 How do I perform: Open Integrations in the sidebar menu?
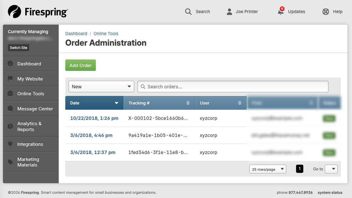31,144
